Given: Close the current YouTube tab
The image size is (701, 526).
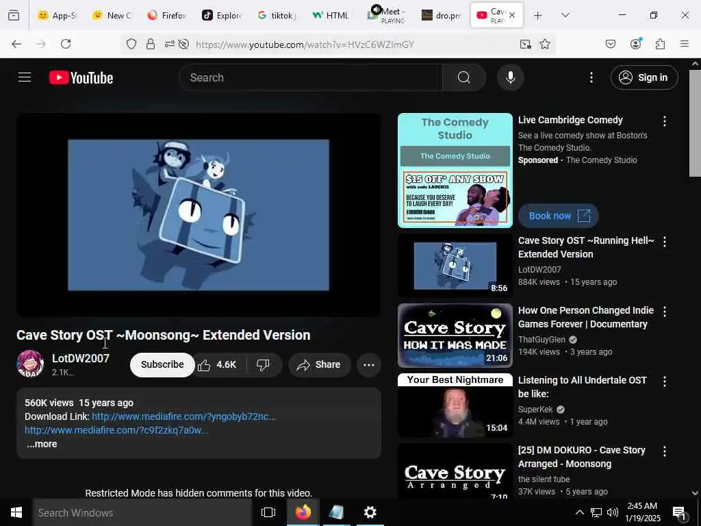Looking at the screenshot, I should 512,15.
